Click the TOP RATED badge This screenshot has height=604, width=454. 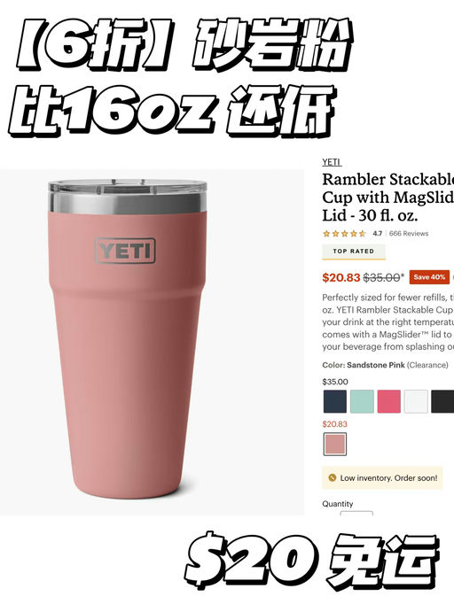click(x=354, y=252)
